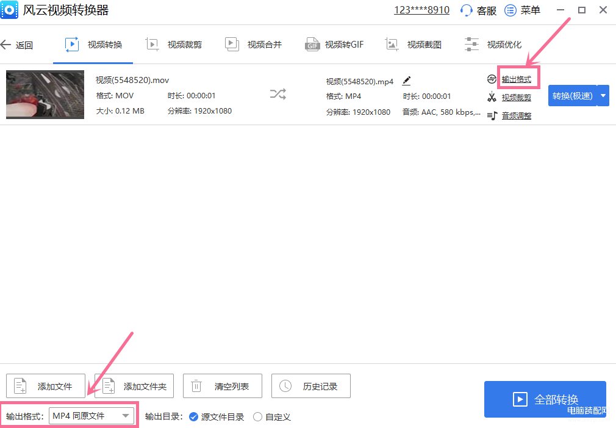Minimize the 风云视频转换器 window
Image resolution: width=616 pixels, height=428 pixels.
(x=560, y=10)
